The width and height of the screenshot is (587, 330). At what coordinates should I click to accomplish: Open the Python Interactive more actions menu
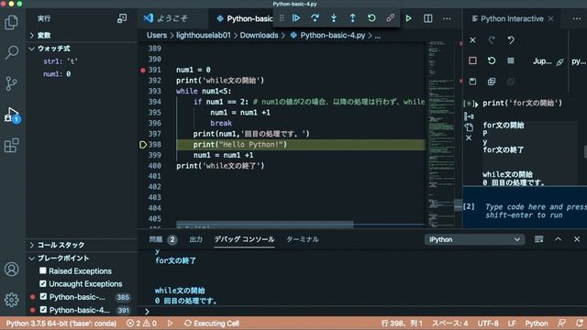[577, 18]
